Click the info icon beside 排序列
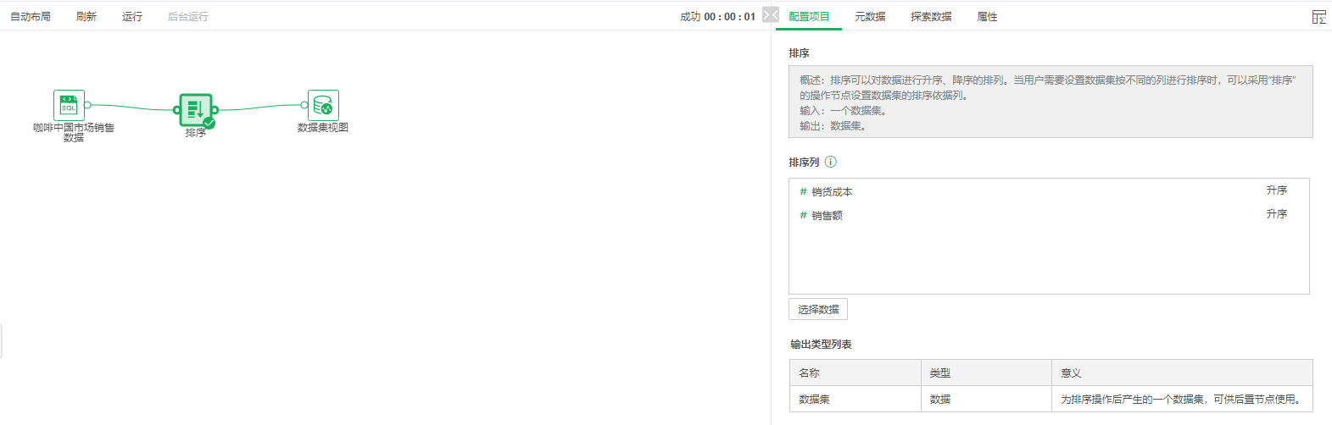 830,162
